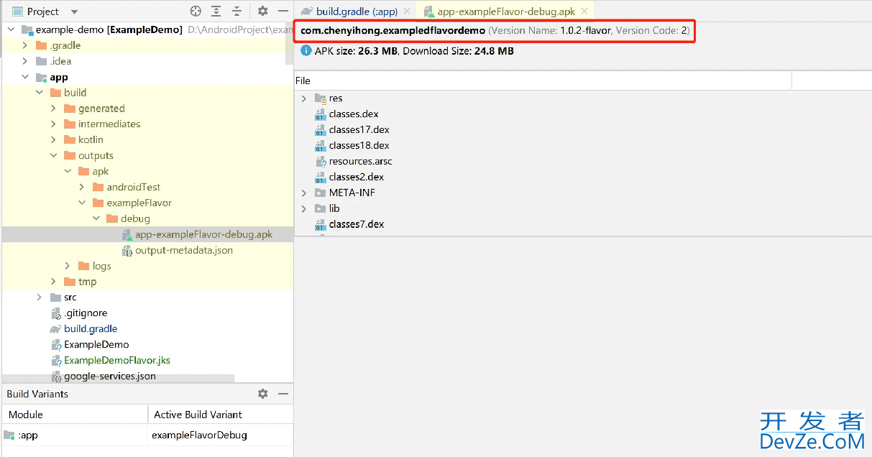The image size is (872, 457).
Task: Collapse the exampleFlavor folder
Action: point(82,203)
